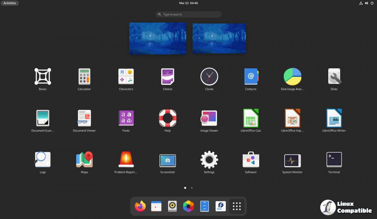Click the Activities button
The height and width of the screenshot is (219, 377).
pyautogui.click(x=10, y=3)
